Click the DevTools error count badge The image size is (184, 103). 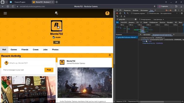[x=167, y=10]
